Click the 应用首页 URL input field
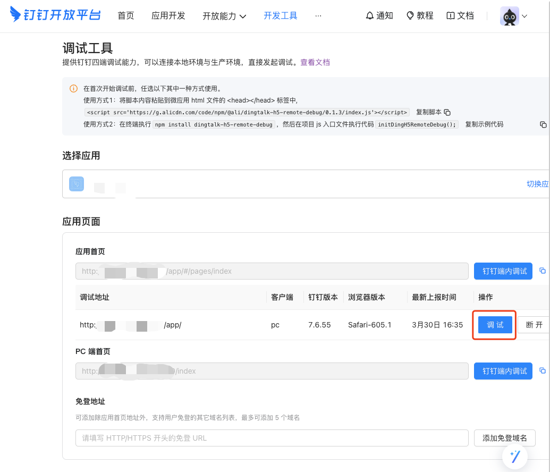 272,271
